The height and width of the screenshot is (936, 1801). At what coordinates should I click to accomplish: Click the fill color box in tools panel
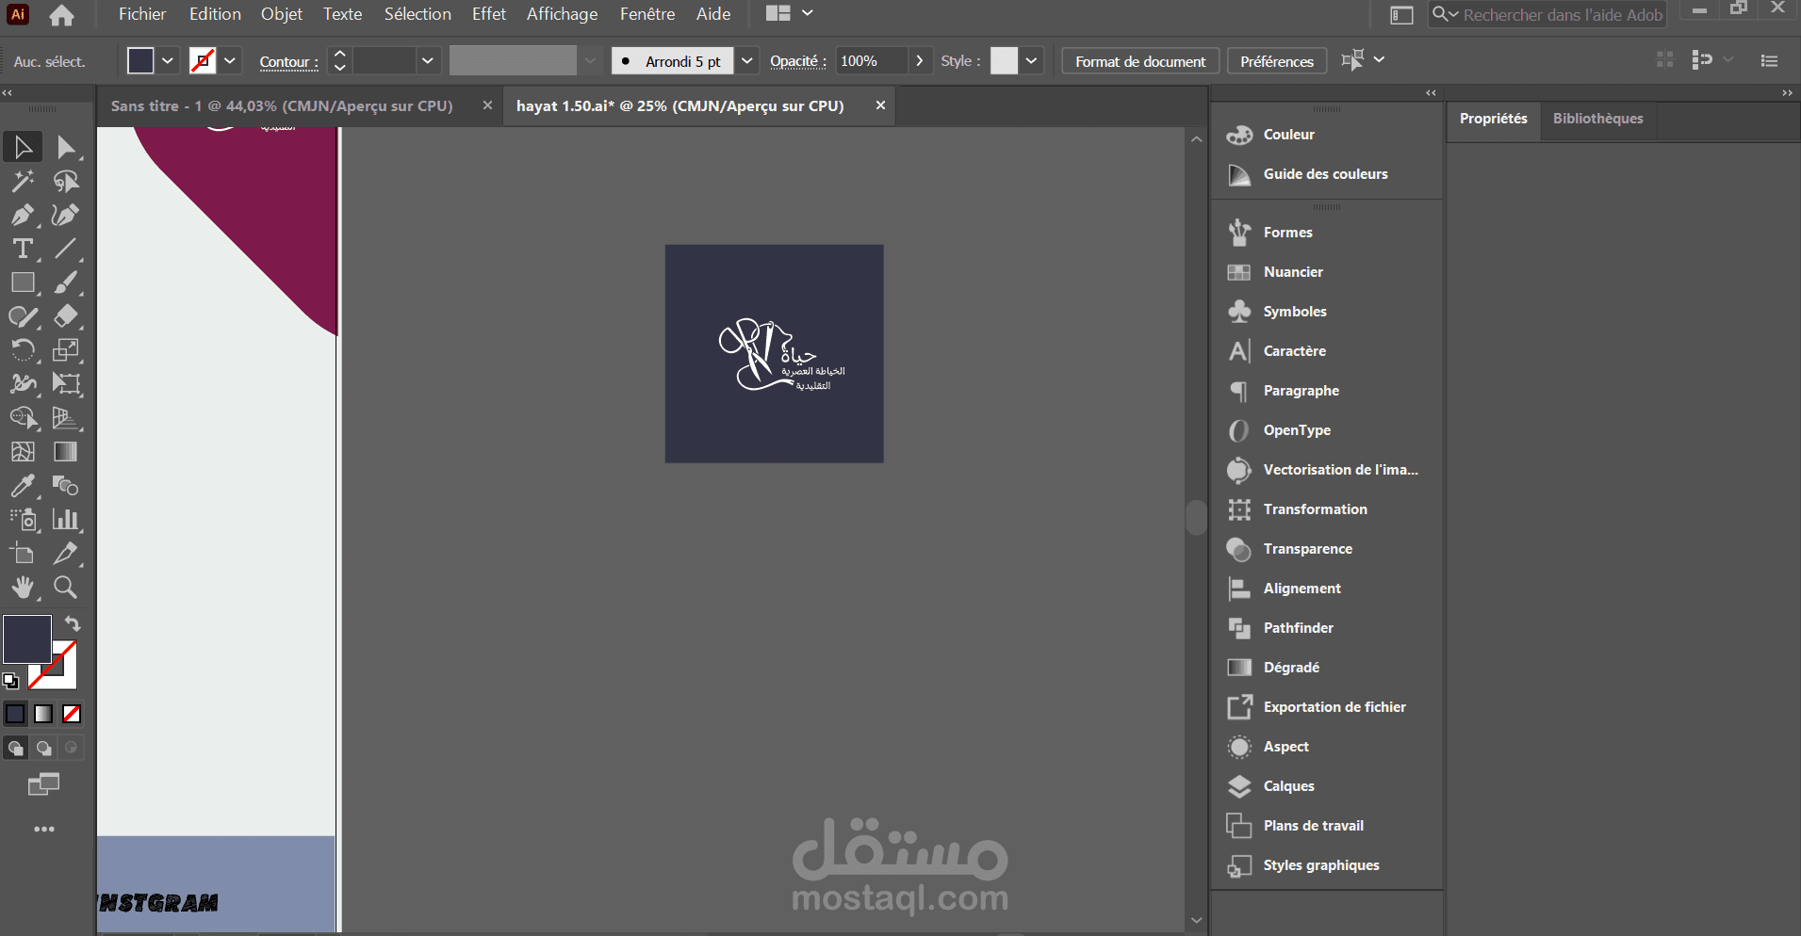(27, 639)
